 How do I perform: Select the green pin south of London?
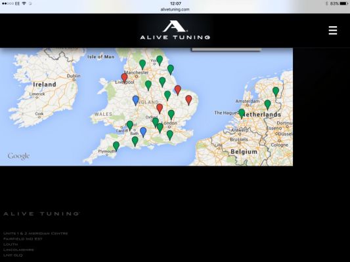coord(170,136)
